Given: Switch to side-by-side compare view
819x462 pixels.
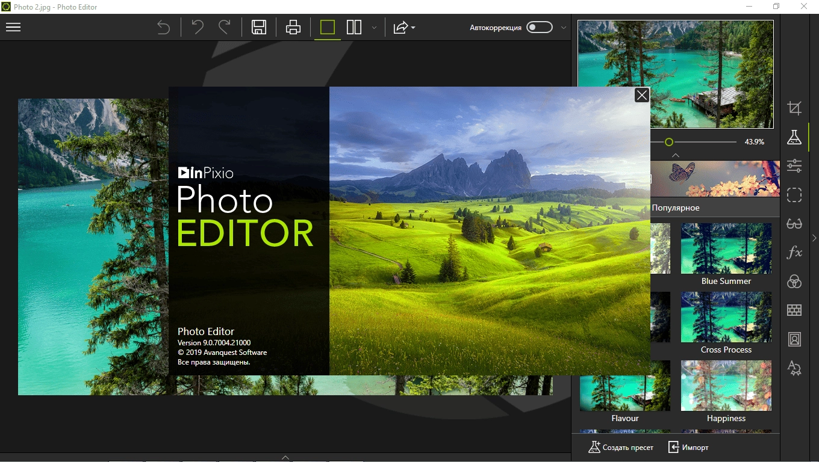Looking at the screenshot, I should [354, 27].
